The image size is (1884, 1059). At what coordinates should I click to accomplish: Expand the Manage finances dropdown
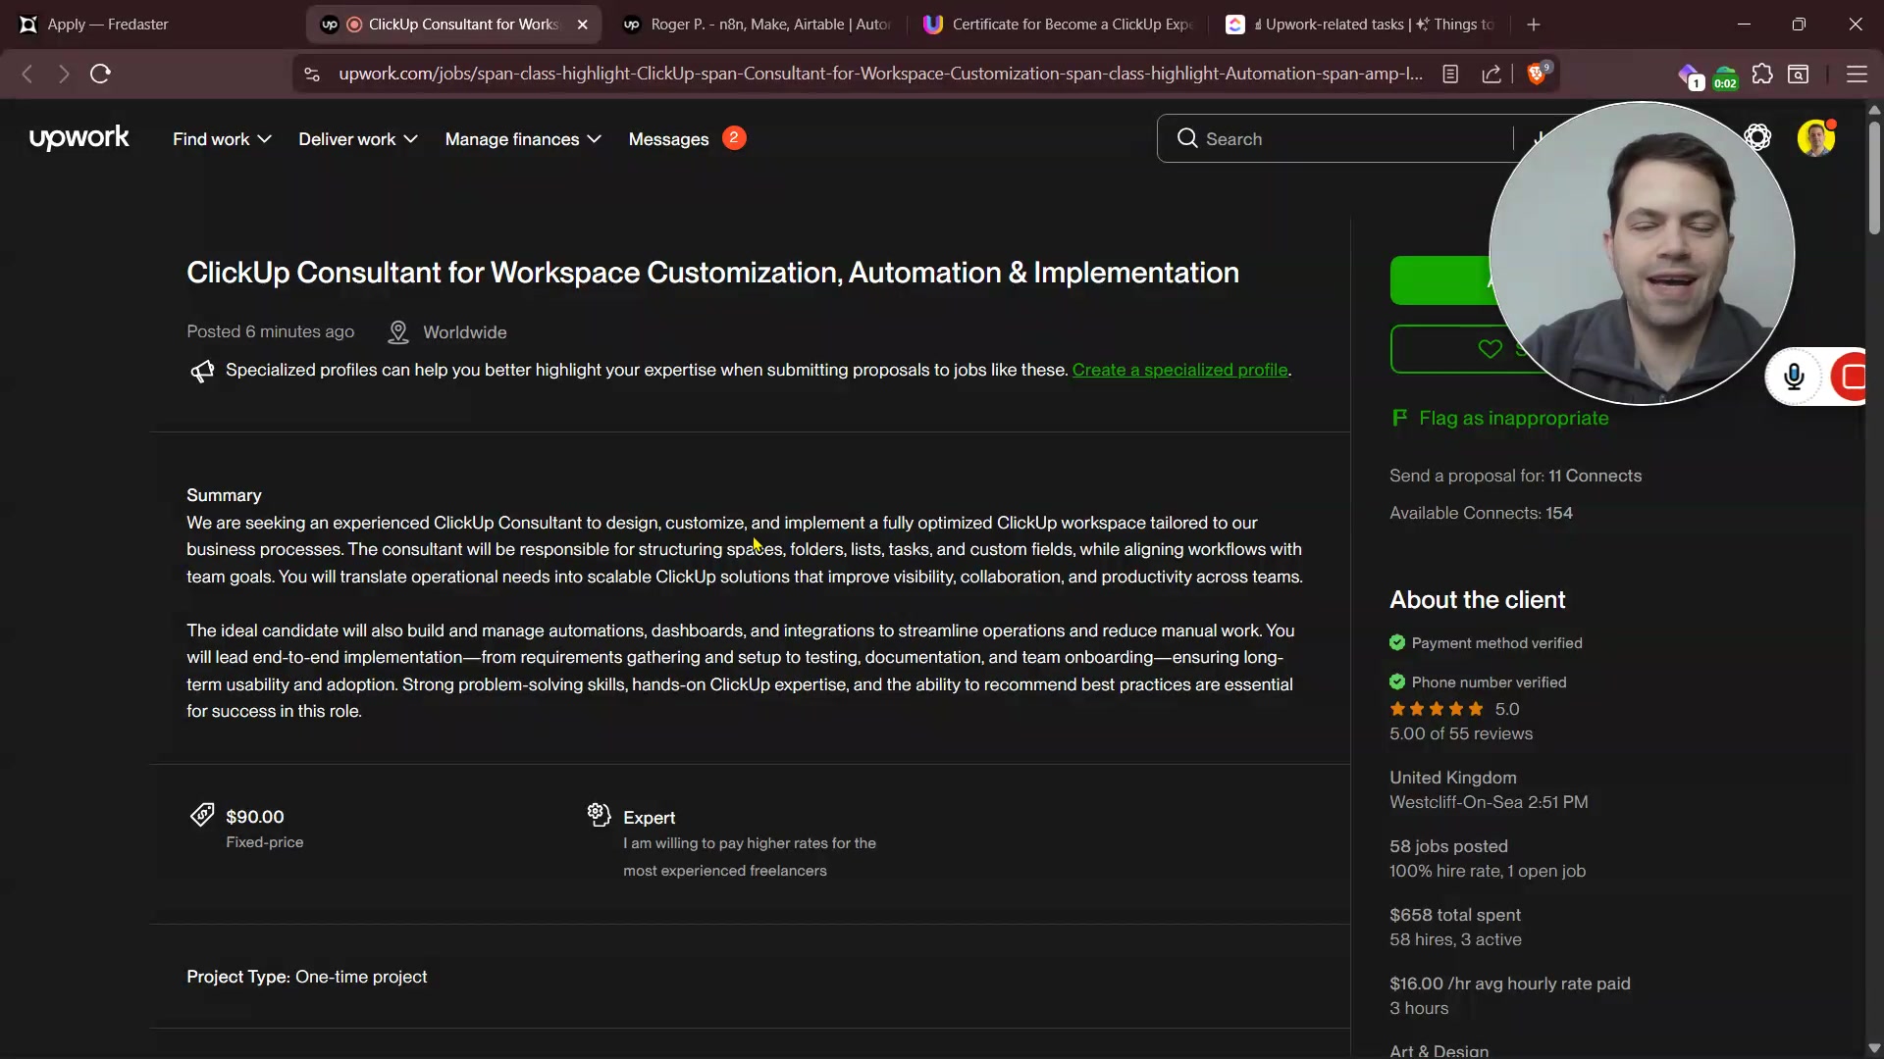[x=523, y=139]
